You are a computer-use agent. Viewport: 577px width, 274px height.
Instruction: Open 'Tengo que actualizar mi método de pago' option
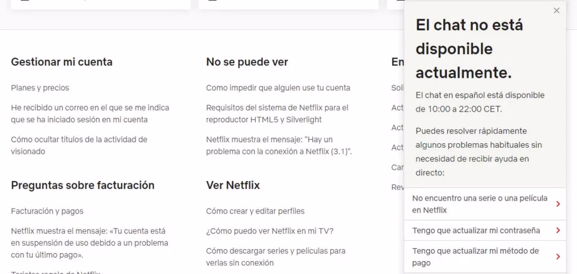click(x=485, y=257)
